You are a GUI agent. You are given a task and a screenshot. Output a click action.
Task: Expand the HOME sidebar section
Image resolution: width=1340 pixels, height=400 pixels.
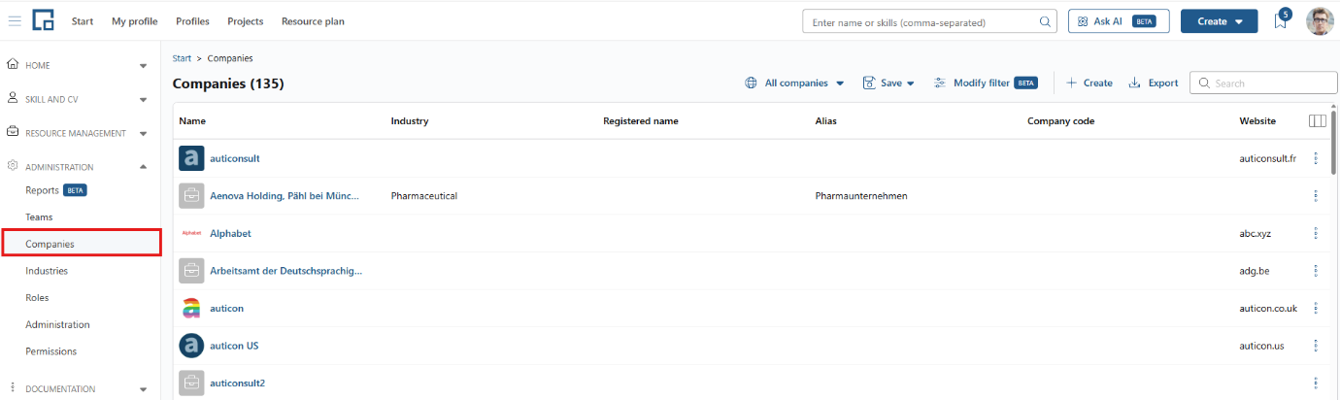(x=144, y=66)
